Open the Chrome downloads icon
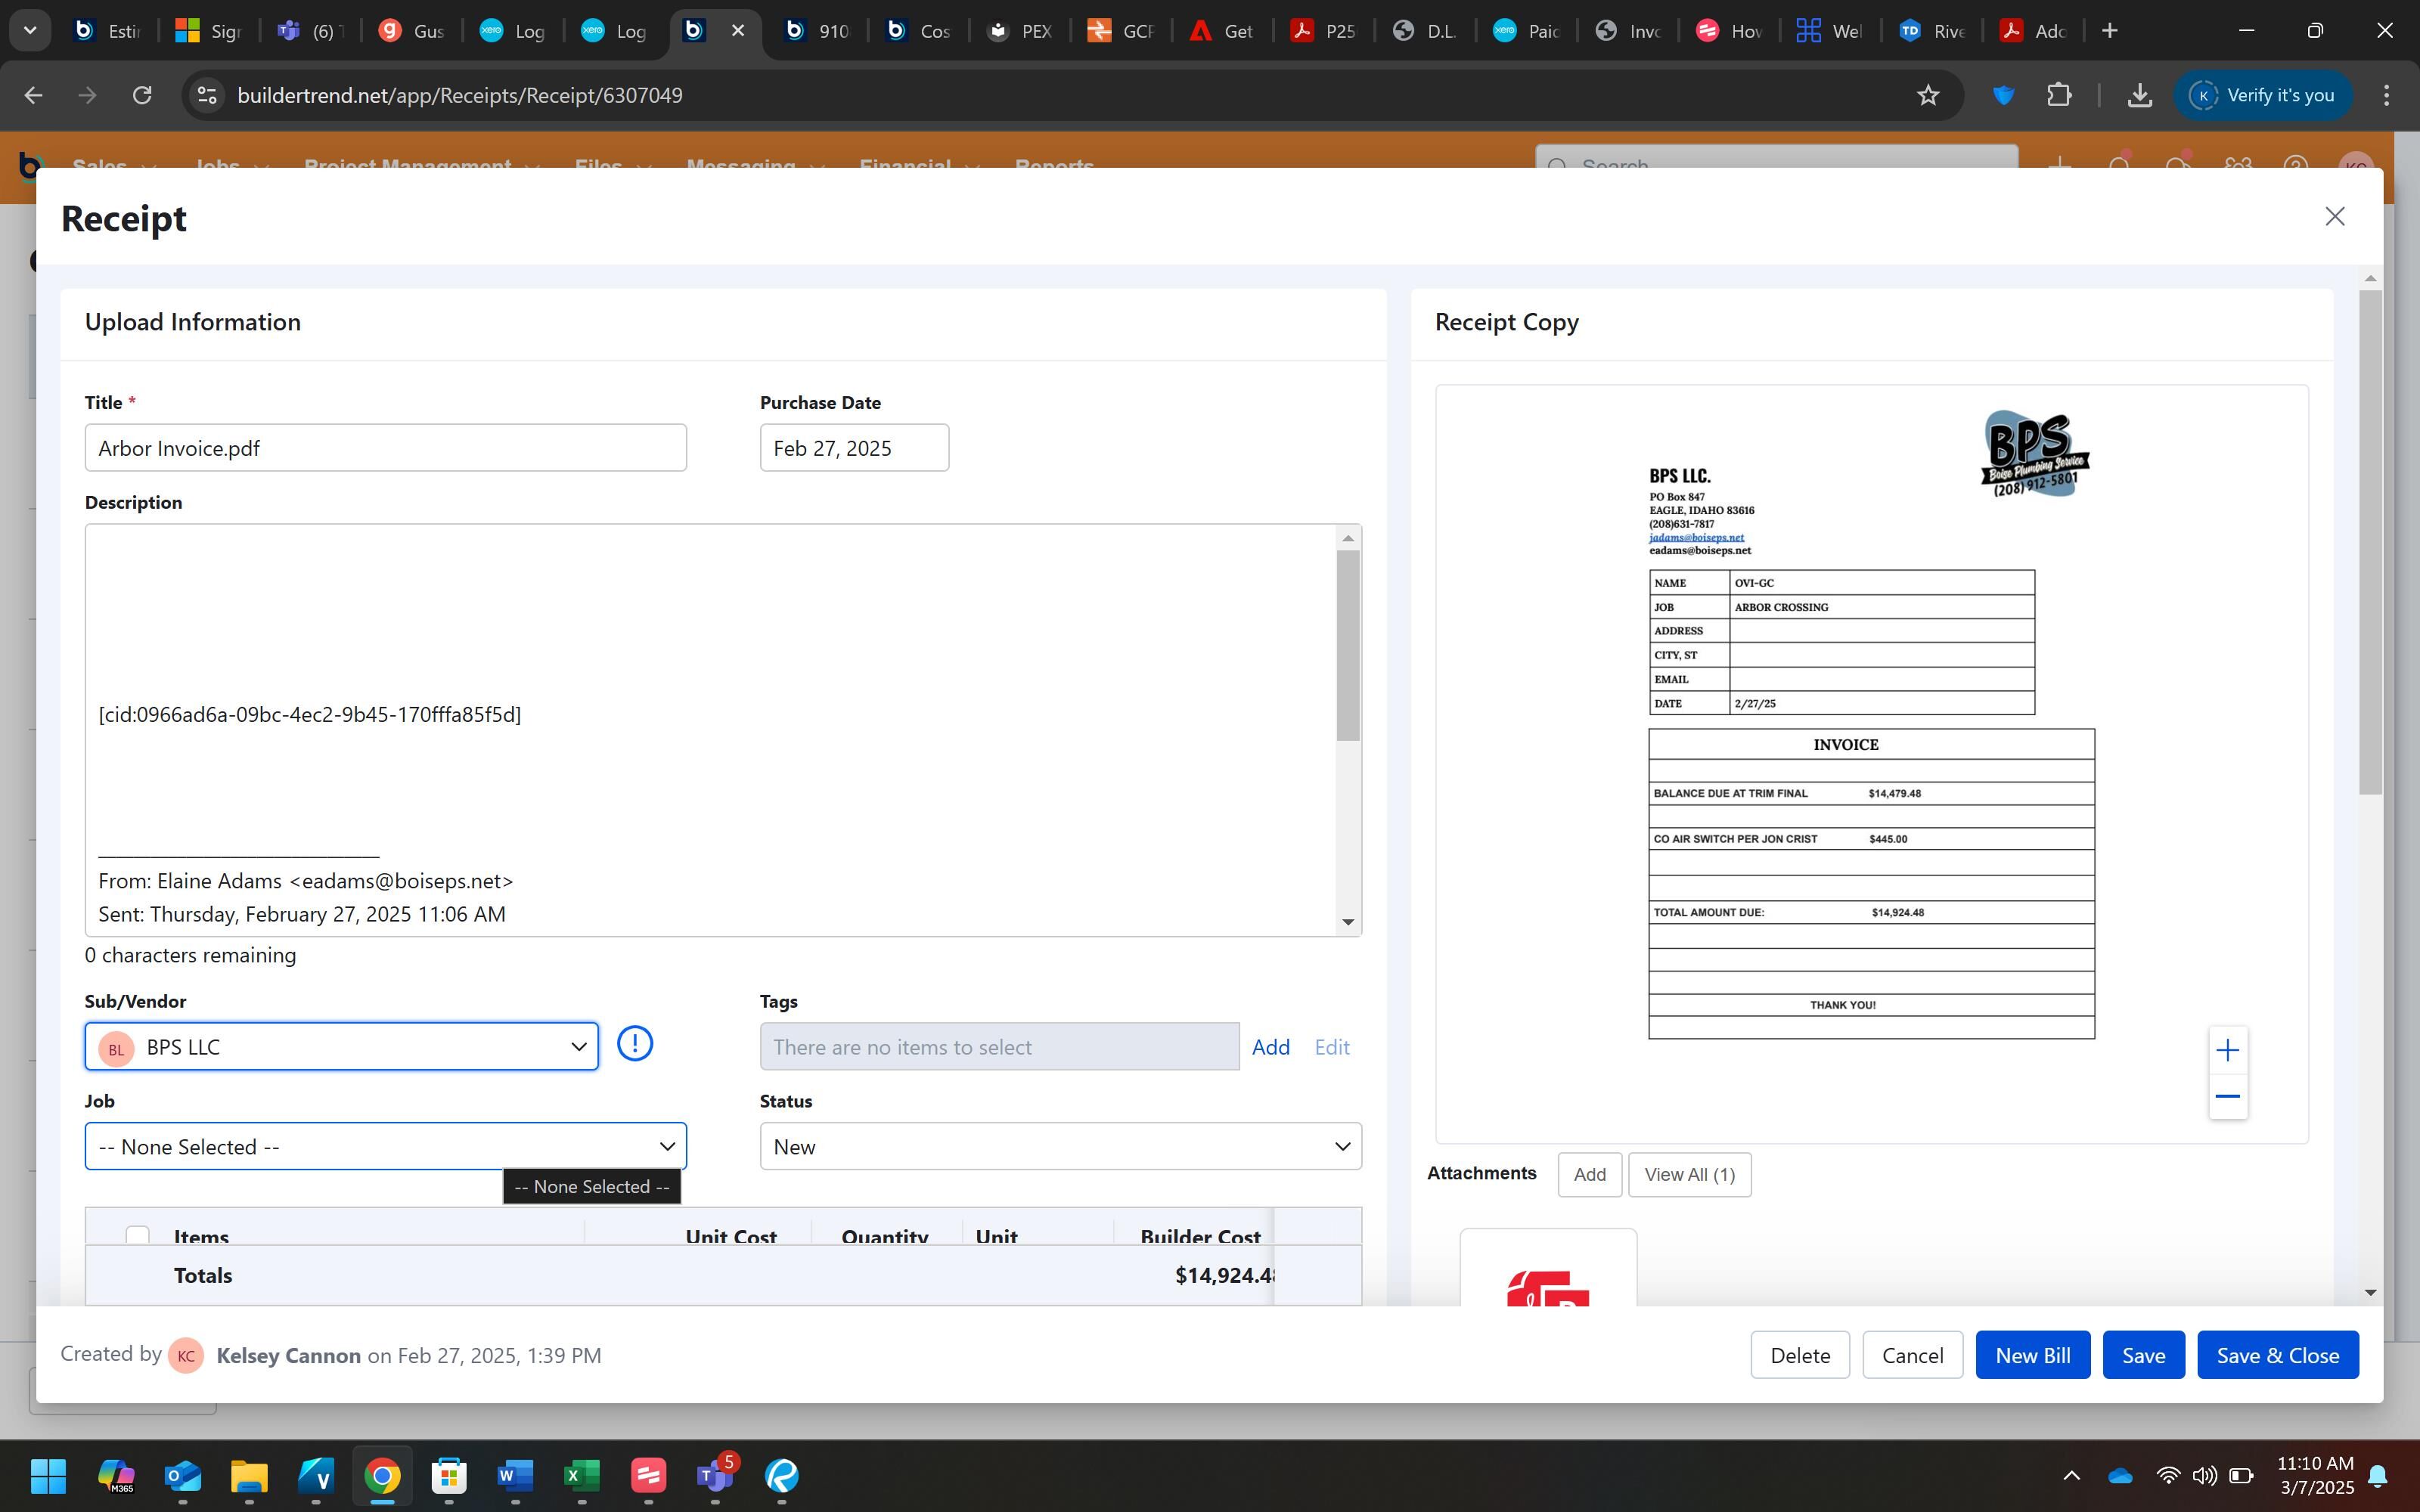The image size is (2420, 1512). pos(2139,95)
